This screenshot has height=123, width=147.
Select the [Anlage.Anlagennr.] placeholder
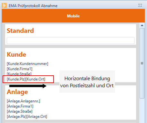coord(23,101)
